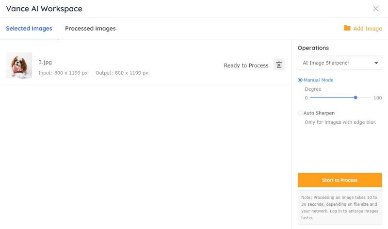Click the dog image thumbnail

click(19, 65)
